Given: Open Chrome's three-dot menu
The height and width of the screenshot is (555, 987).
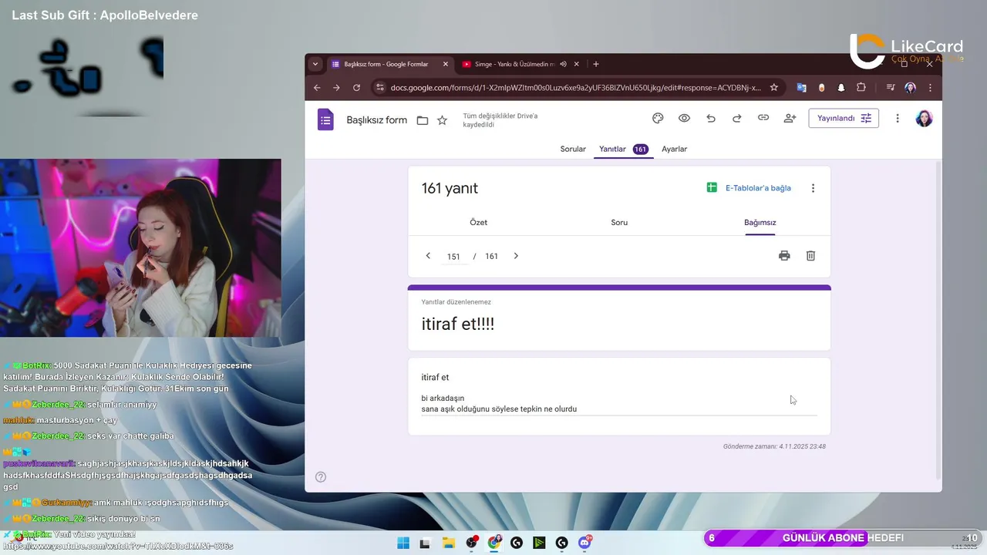Looking at the screenshot, I should 931,88.
